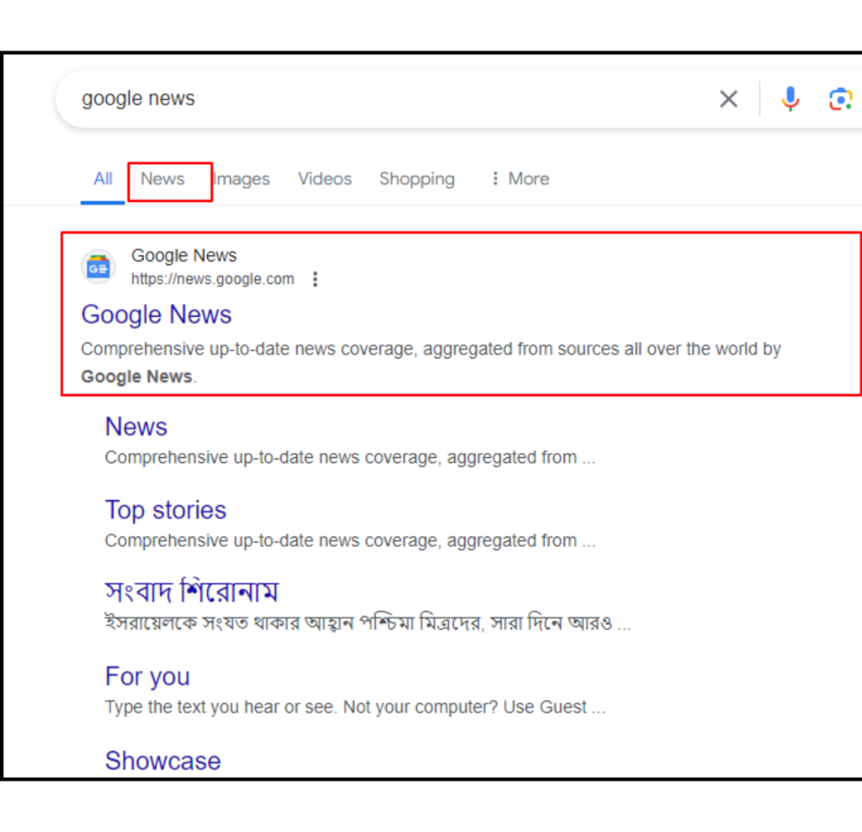Switch to the Images search tab
The width and height of the screenshot is (862, 832).
point(242,179)
